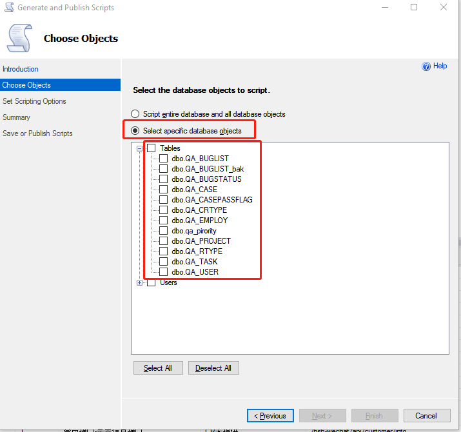The image size is (461, 432).
Task: Cancel the script wizard
Action: pos(427,415)
